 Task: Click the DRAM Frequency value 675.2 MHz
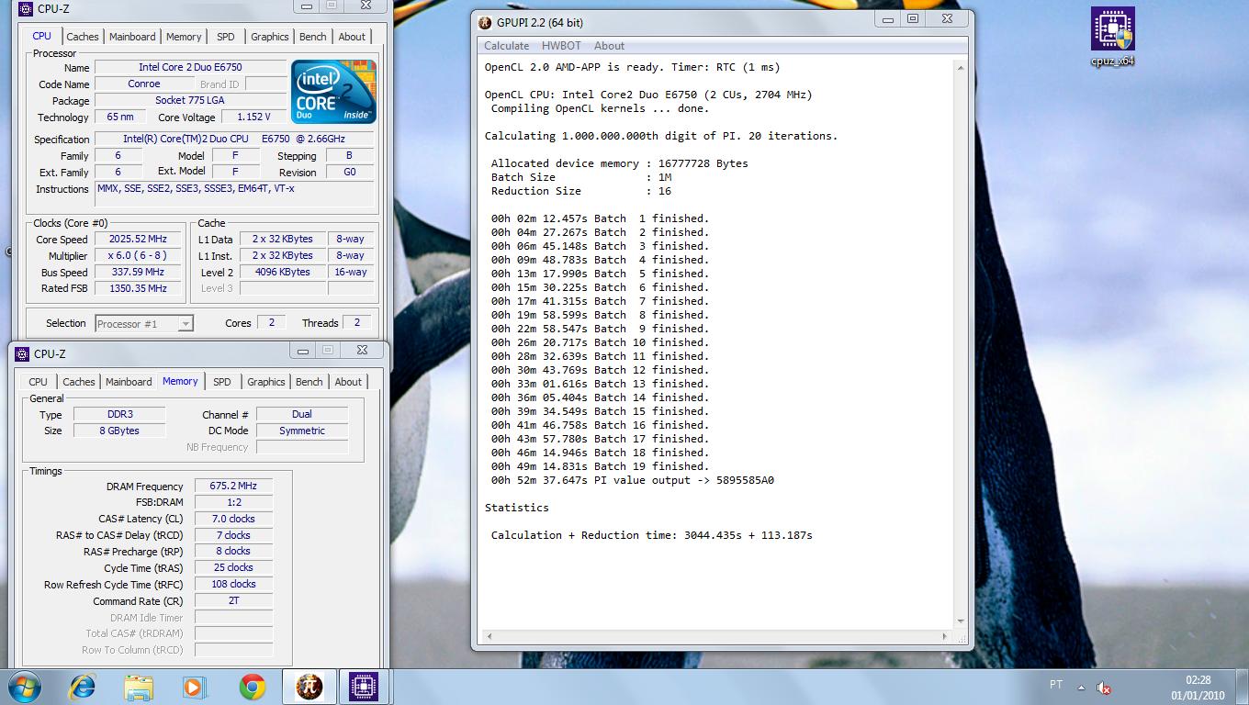[233, 487]
